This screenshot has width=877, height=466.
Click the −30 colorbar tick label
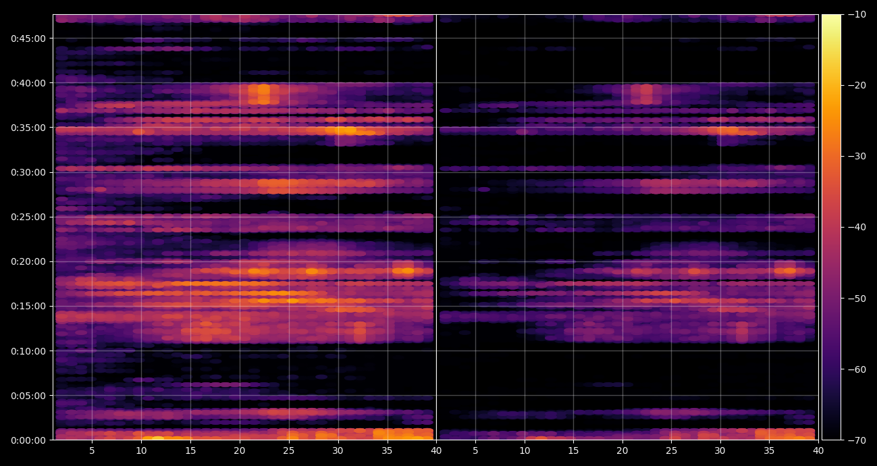pyautogui.click(x=857, y=156)
